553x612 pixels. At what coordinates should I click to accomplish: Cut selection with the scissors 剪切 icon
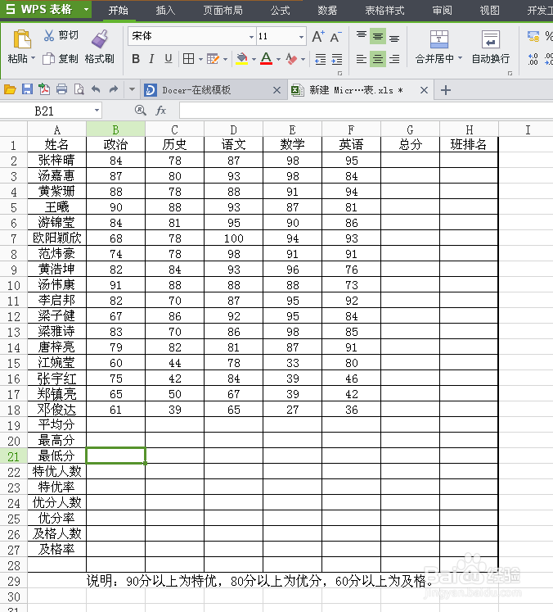[x=49, y=35]
